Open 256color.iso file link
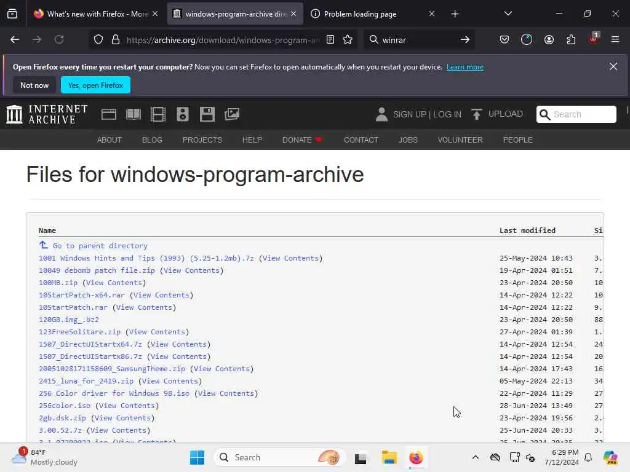The height and width of the screenshot is (472, 630). tap(65, 406)
